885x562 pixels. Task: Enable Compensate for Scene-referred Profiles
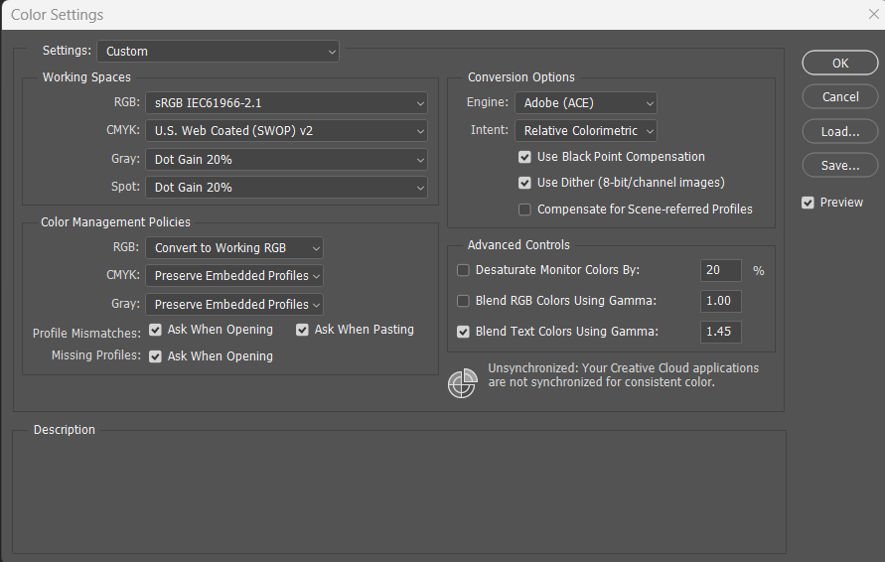pyautogui.click(x=524, y=210)
